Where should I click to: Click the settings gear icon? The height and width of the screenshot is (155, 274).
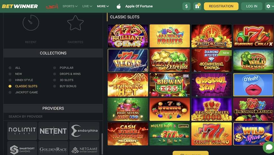(268, 6)
